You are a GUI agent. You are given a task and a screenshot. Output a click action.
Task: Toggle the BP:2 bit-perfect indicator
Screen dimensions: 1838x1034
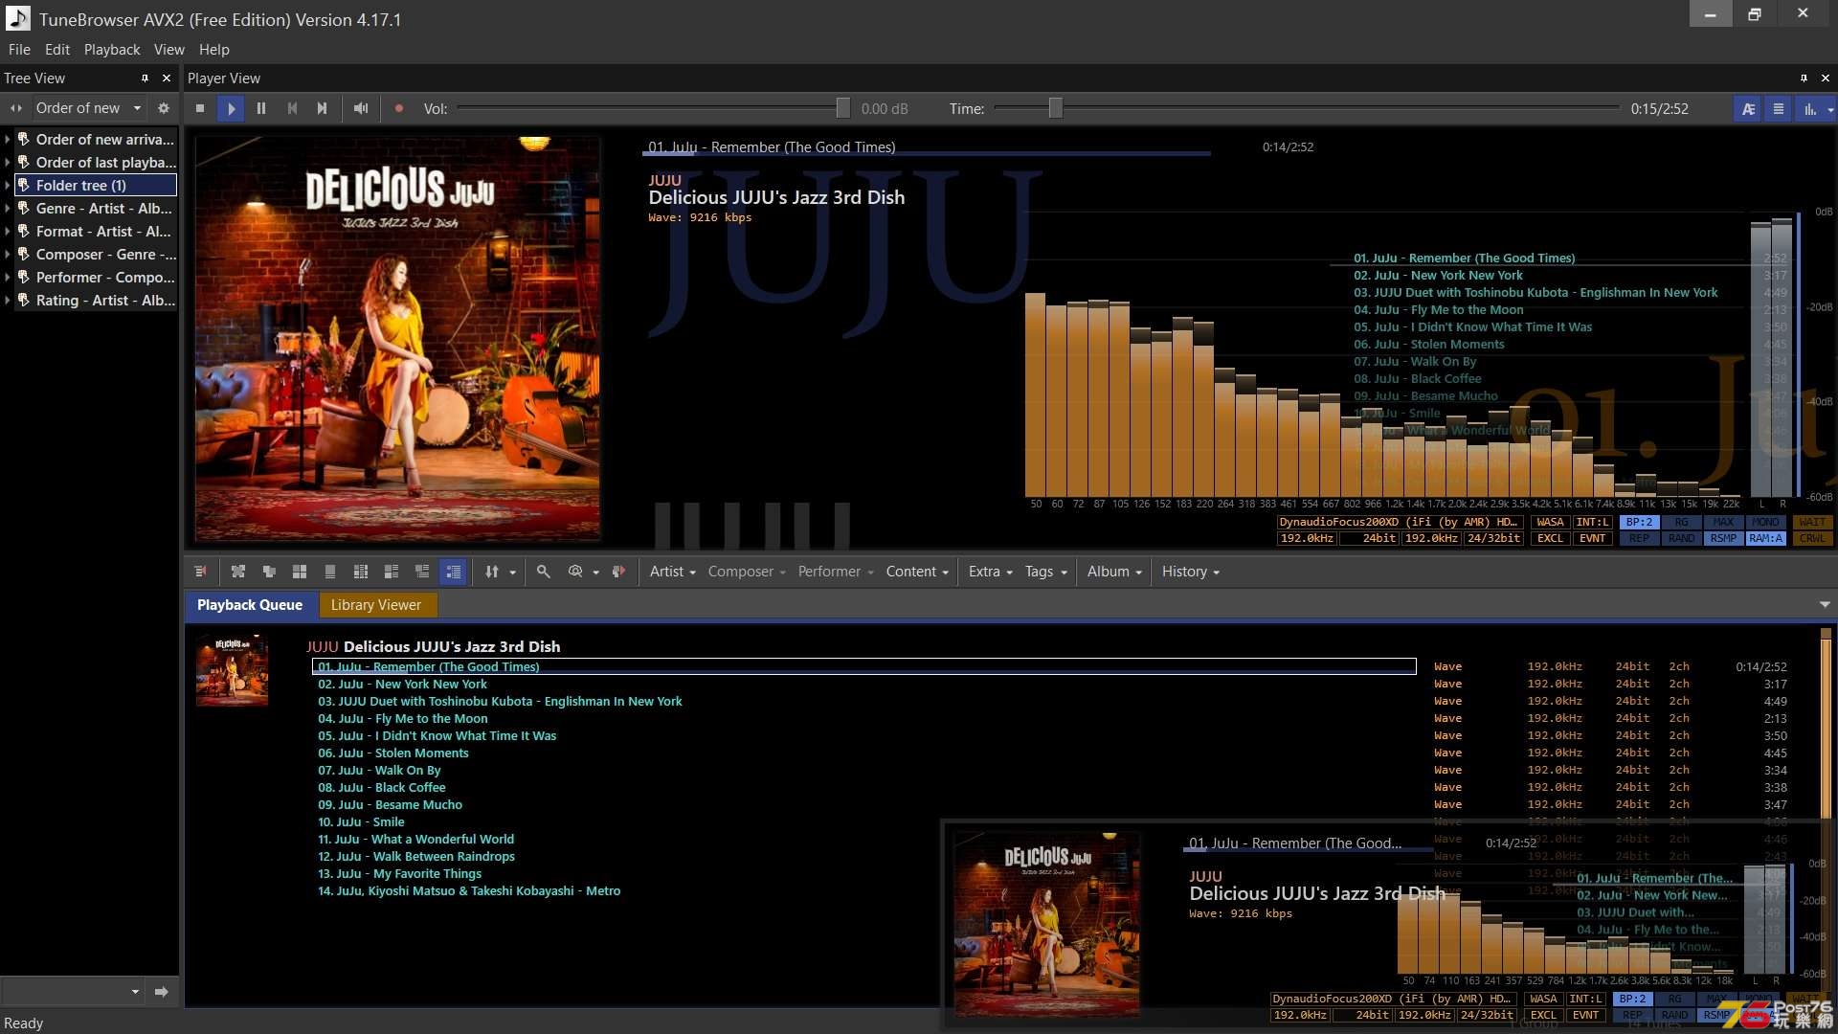(x=1639, y=523)
